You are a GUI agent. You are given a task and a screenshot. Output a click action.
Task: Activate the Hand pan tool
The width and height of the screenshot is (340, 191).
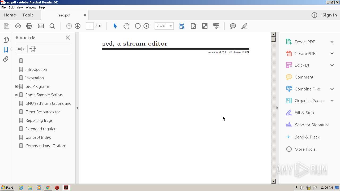pyautogui.click(x=126, y=26)
